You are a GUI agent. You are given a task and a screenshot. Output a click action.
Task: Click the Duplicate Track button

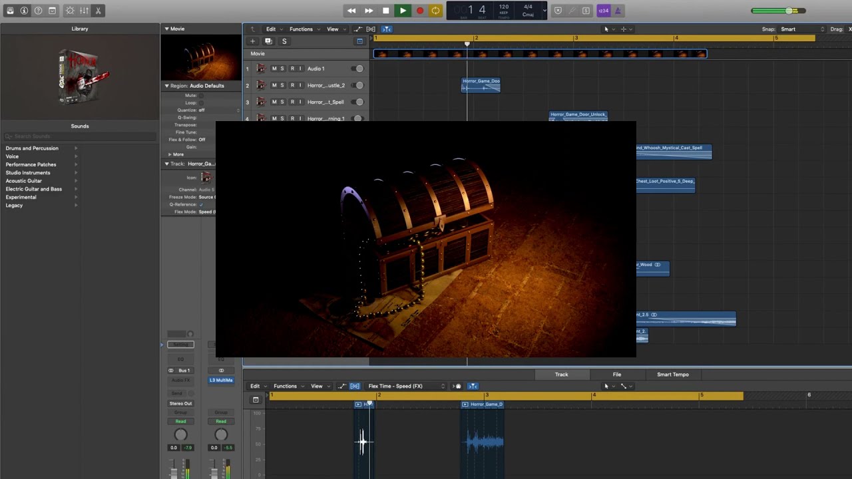click(x=268, y=41)
